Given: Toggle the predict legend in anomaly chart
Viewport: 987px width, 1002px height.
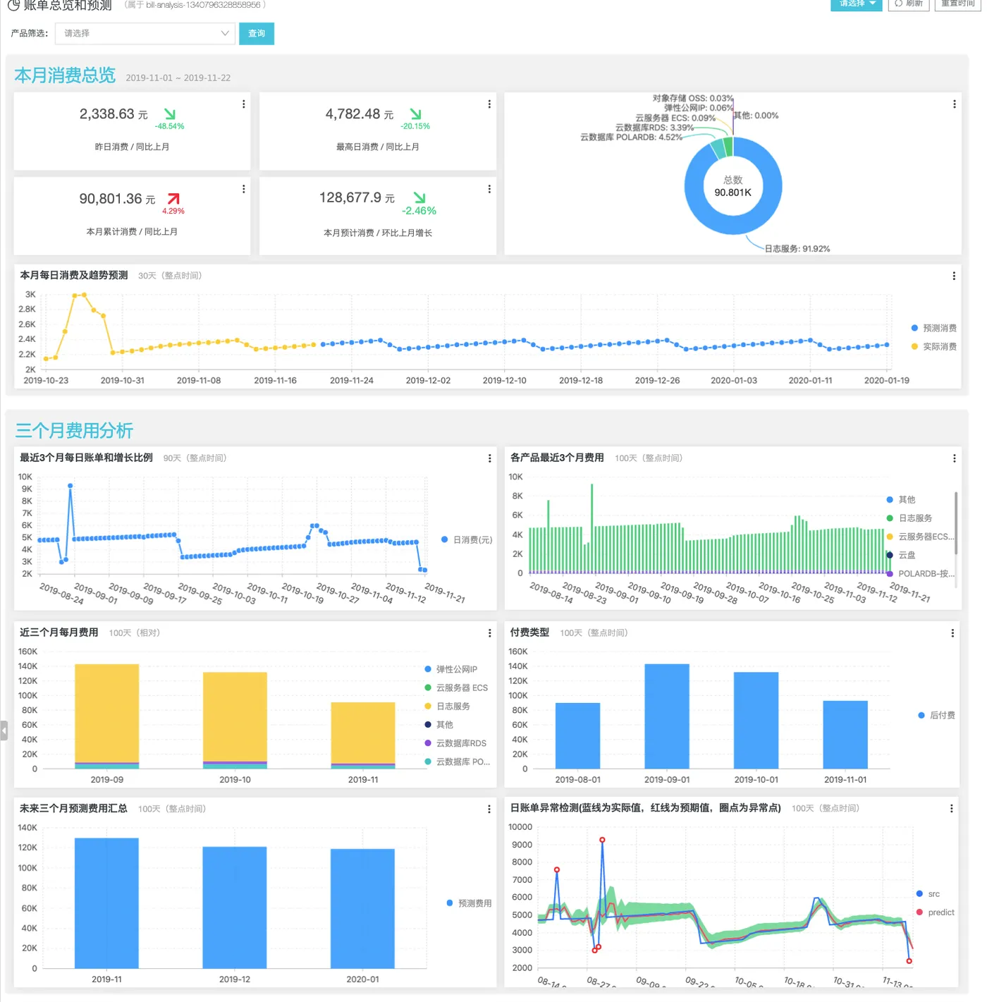Looking at the screenshot, I should pyautogui.click(x=935, y=912).
